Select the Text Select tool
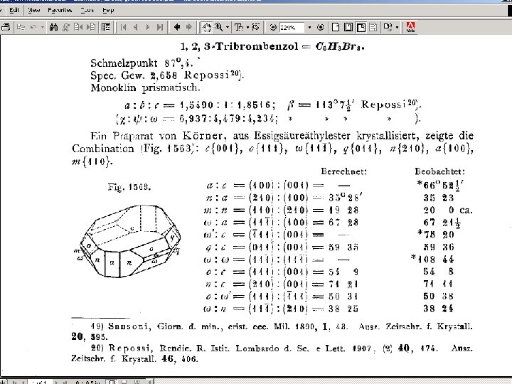Screen dimensions: 512x384 pos(239,27)
